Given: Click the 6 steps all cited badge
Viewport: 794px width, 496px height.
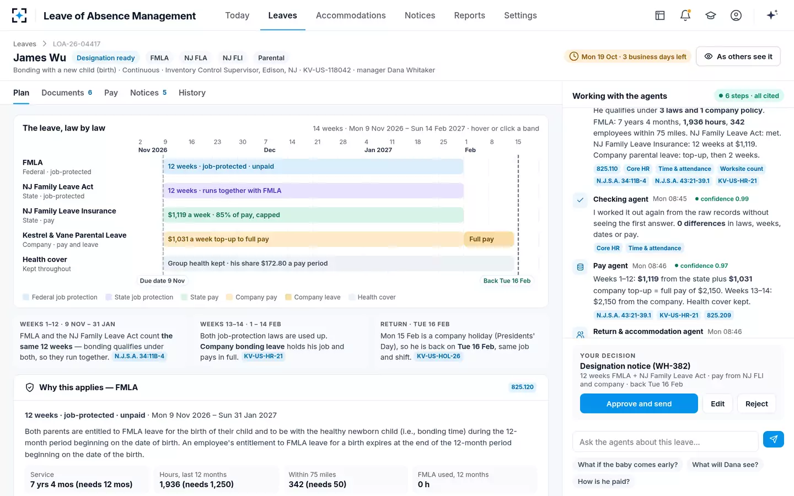Looking at the screenshot, I should point(748,95).
